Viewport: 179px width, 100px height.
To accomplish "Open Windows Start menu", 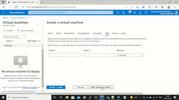I will coord(3,97).
